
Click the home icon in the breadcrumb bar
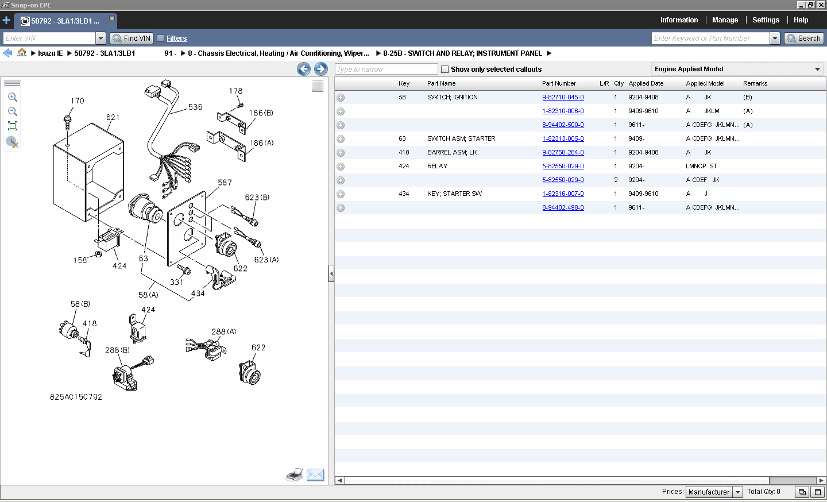point(21,53)
